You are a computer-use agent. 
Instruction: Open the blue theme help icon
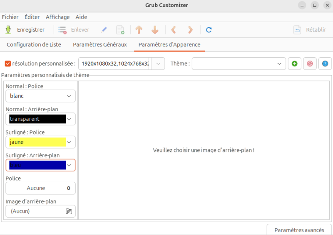pos(325,64)
